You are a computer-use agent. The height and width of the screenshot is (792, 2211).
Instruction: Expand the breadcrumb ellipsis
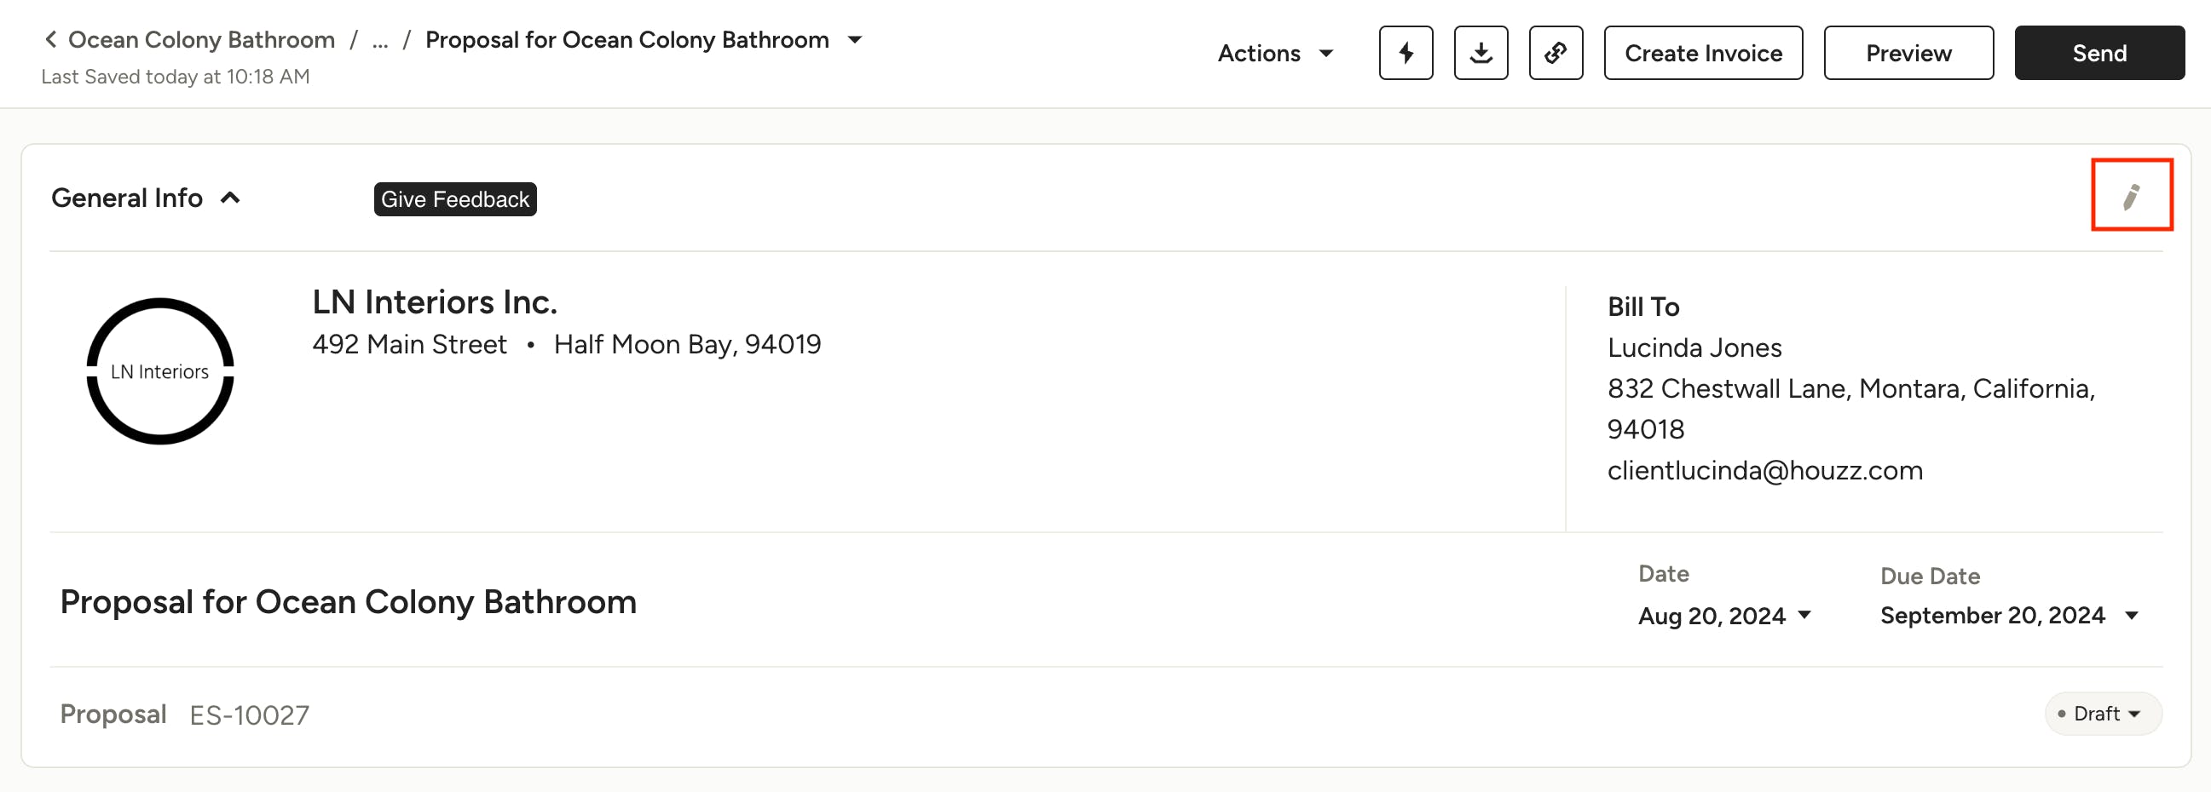pos(379,40)
